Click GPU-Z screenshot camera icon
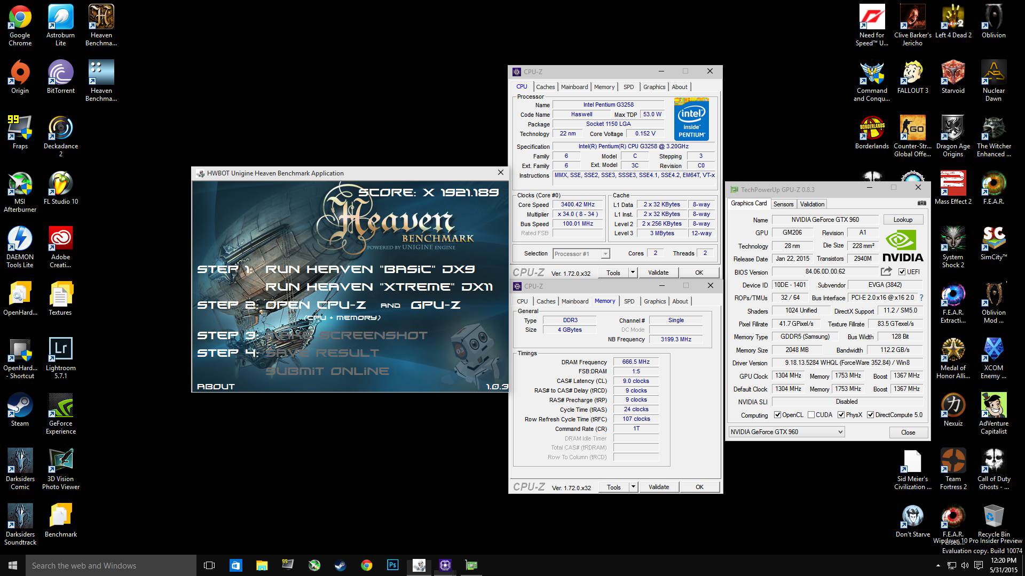 pyautogui.click(x=921, y=204)
